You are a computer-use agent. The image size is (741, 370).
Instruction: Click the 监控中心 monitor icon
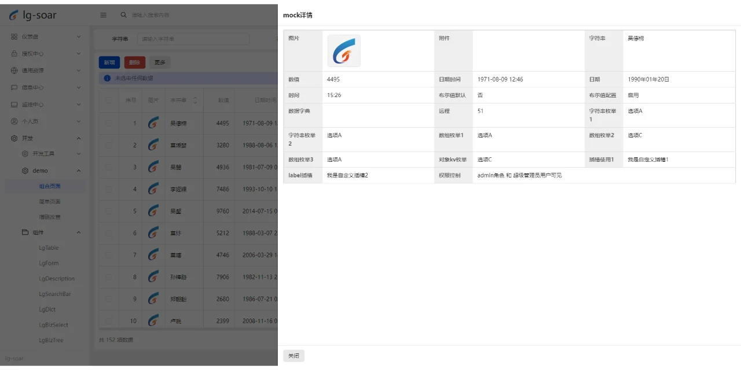click(x=14, y=105)
